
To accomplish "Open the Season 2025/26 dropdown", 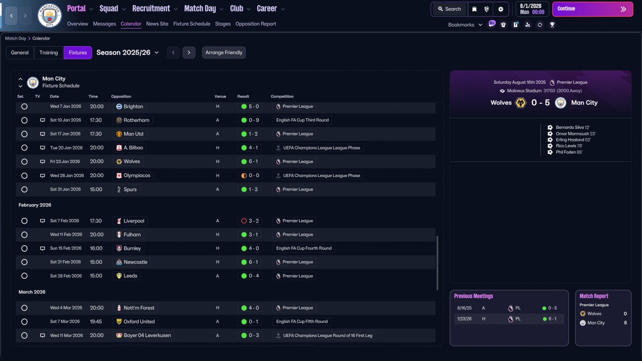I will (x=128, y=53).
